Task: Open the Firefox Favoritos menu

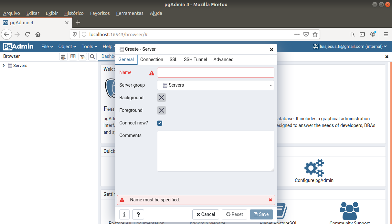Action: click(x=100, y=13)
